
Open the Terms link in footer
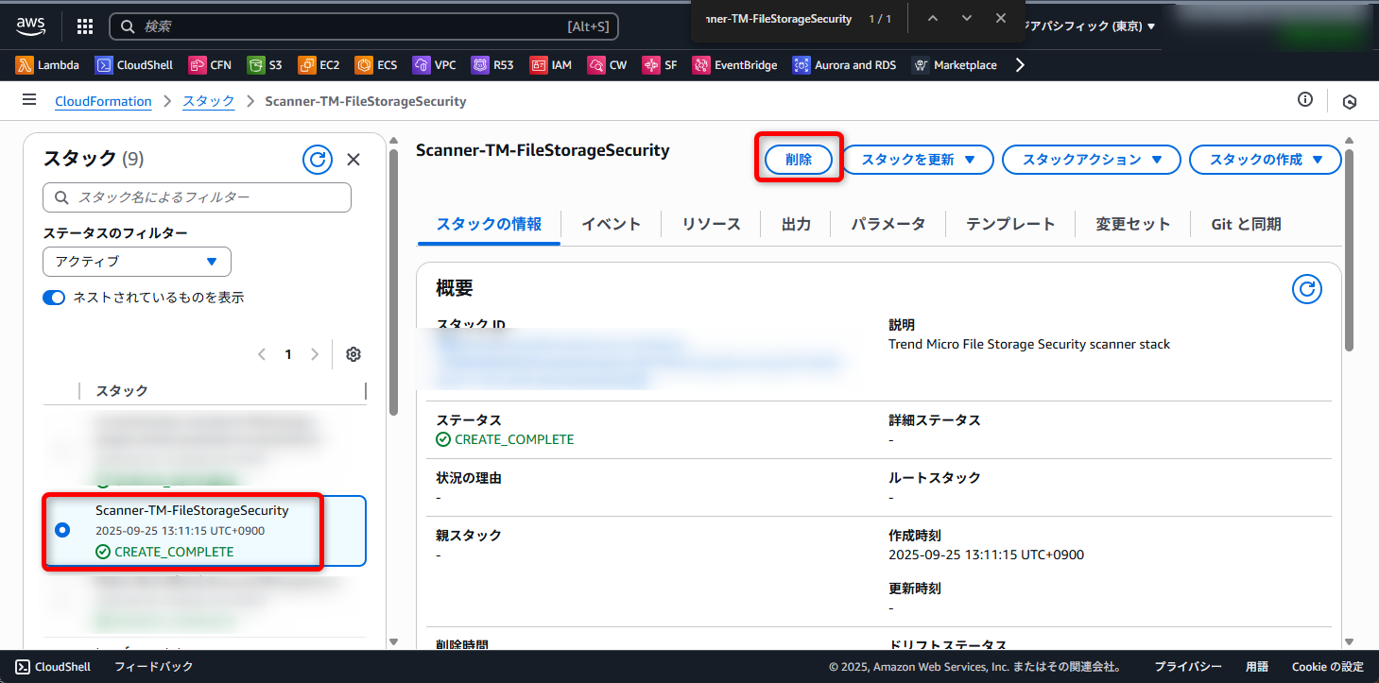point(1257,666)
